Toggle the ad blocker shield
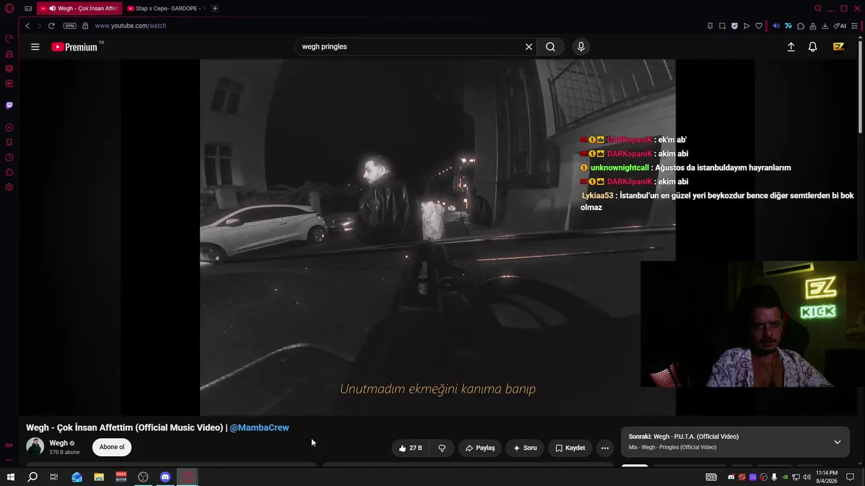Image resolution: width=865 pixels, height=486 pixels. coord(734,26)
